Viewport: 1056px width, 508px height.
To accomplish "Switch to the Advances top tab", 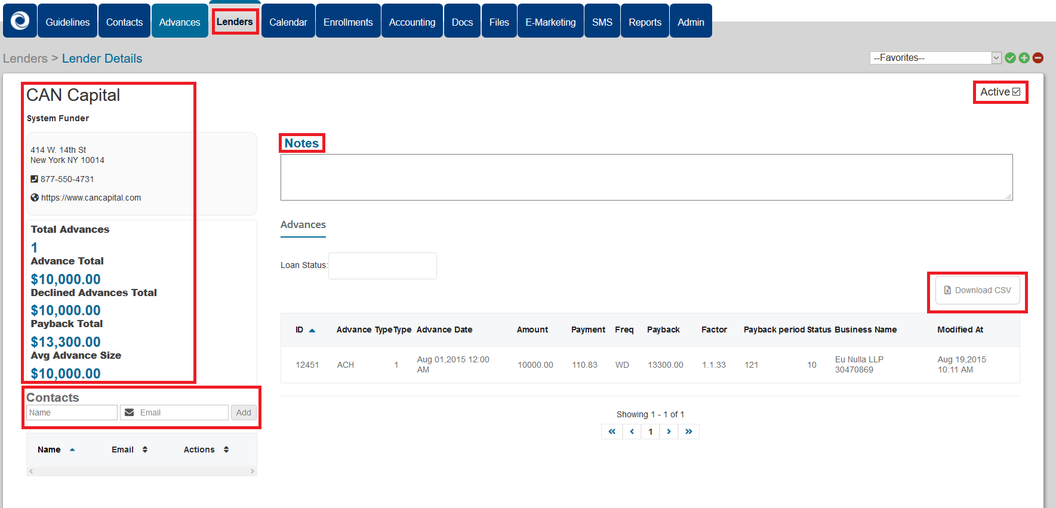I will tap(180, 21).
